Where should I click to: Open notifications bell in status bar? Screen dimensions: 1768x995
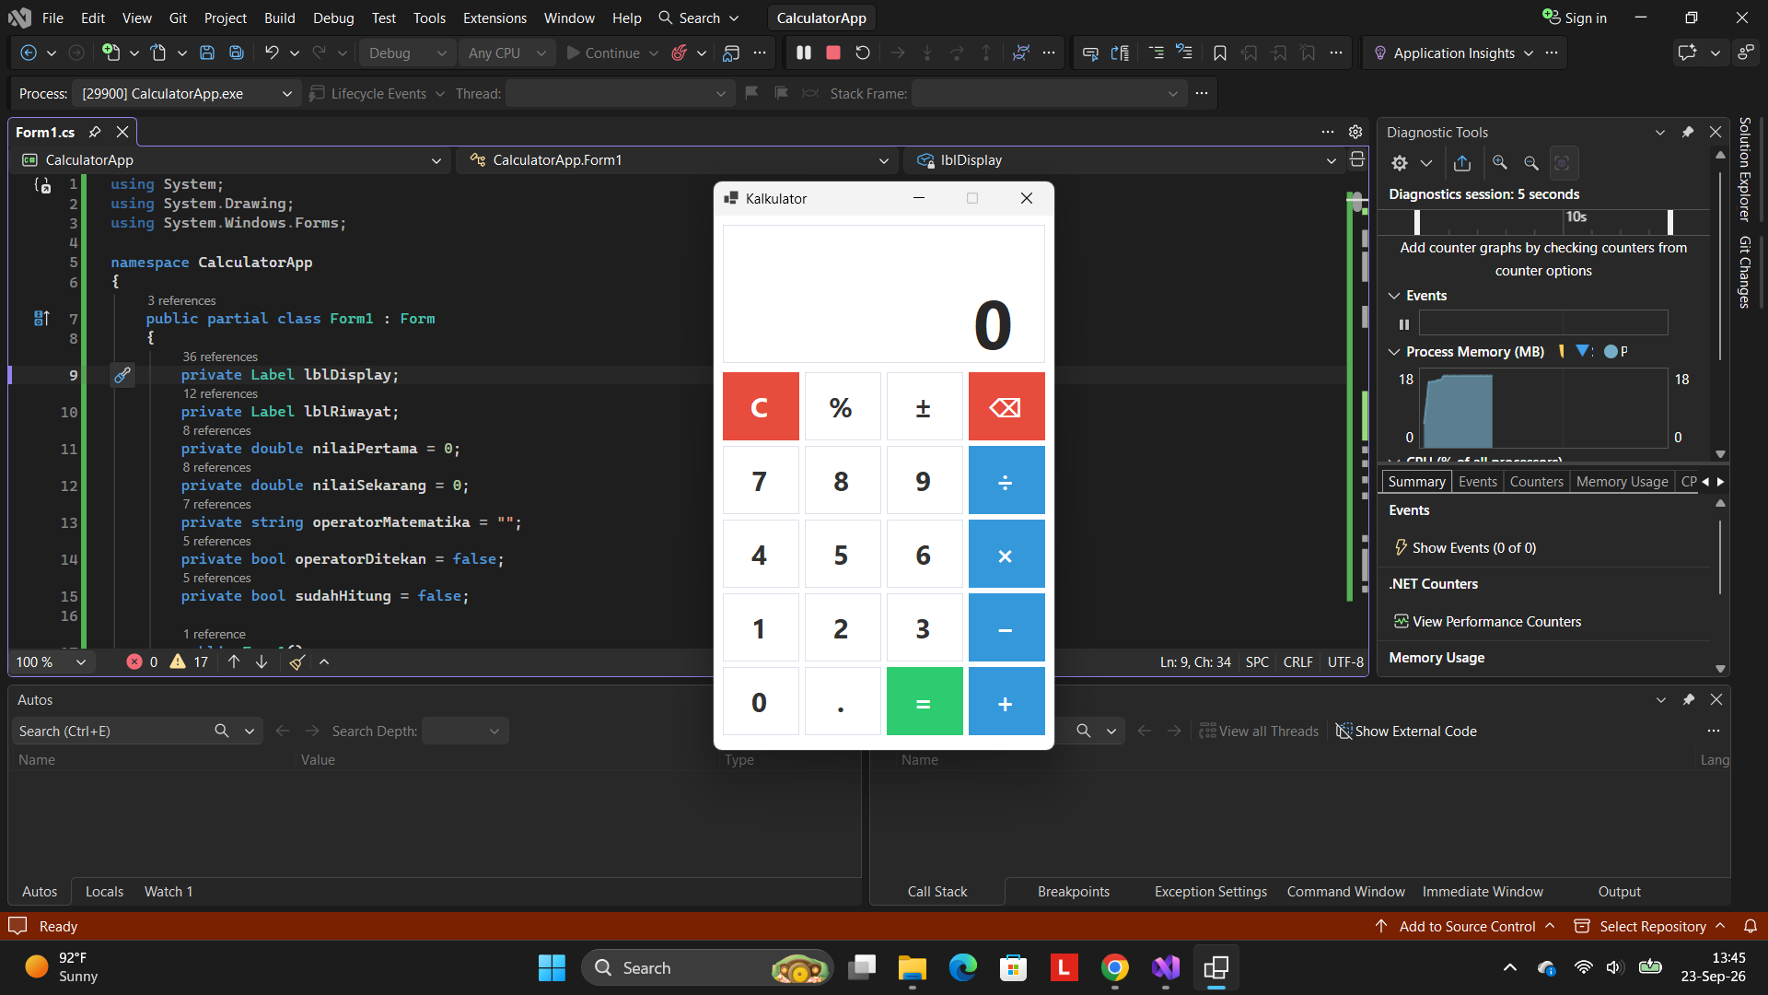1751,926
